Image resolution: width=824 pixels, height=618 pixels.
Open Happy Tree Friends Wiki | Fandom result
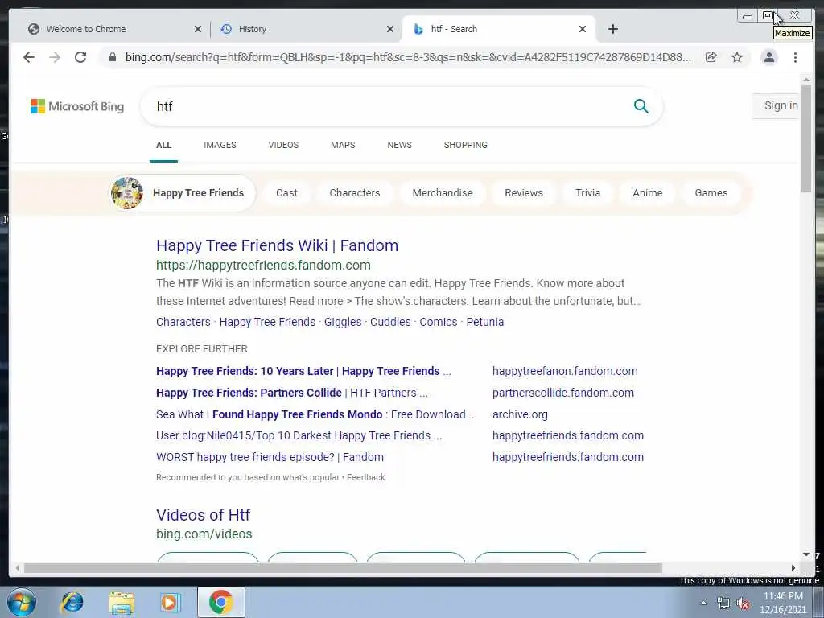(x=277, y=245)
